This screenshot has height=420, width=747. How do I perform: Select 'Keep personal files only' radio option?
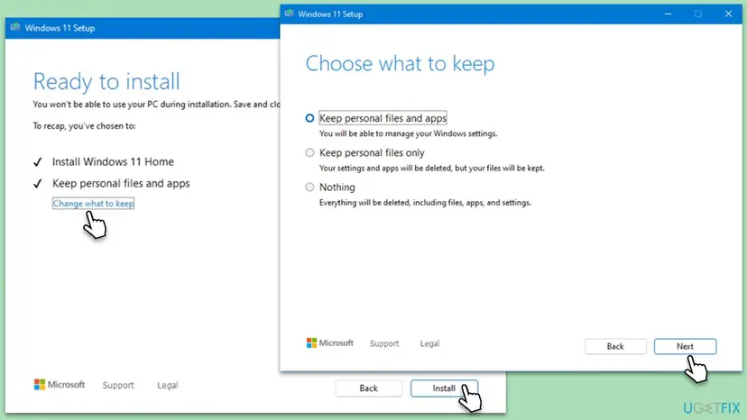[x=309, y=152]
